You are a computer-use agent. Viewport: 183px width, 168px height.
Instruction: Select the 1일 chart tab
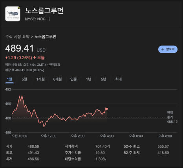coord(9,79)
